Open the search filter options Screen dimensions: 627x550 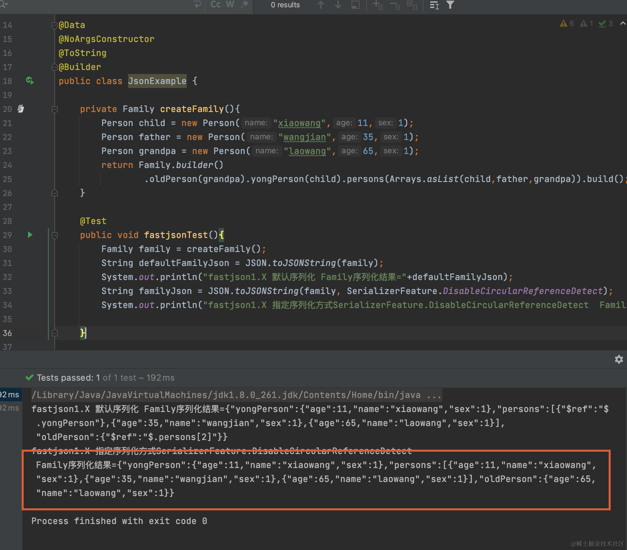(x=450, y=5)
